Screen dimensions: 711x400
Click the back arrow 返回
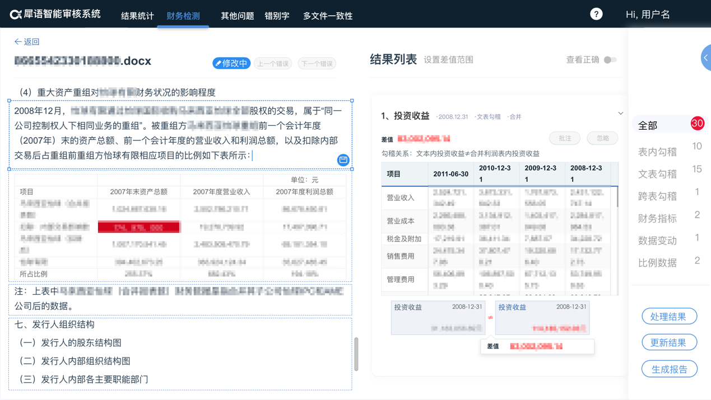click(27, 42)
